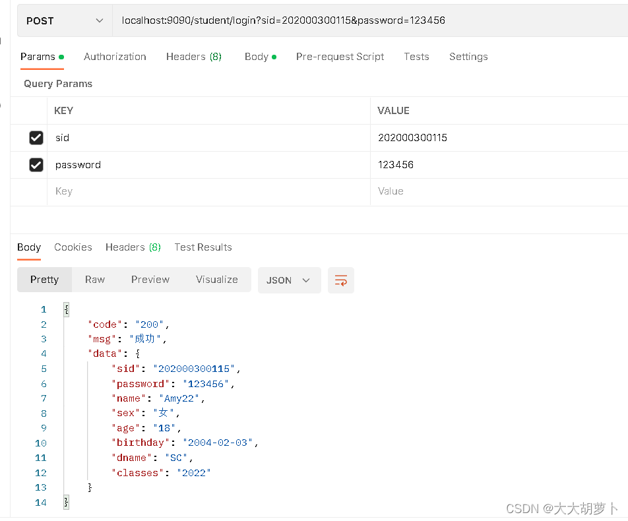Uncheck the password query parameter
This screenshot has width=628, height=521.
(x=36, y=164)
